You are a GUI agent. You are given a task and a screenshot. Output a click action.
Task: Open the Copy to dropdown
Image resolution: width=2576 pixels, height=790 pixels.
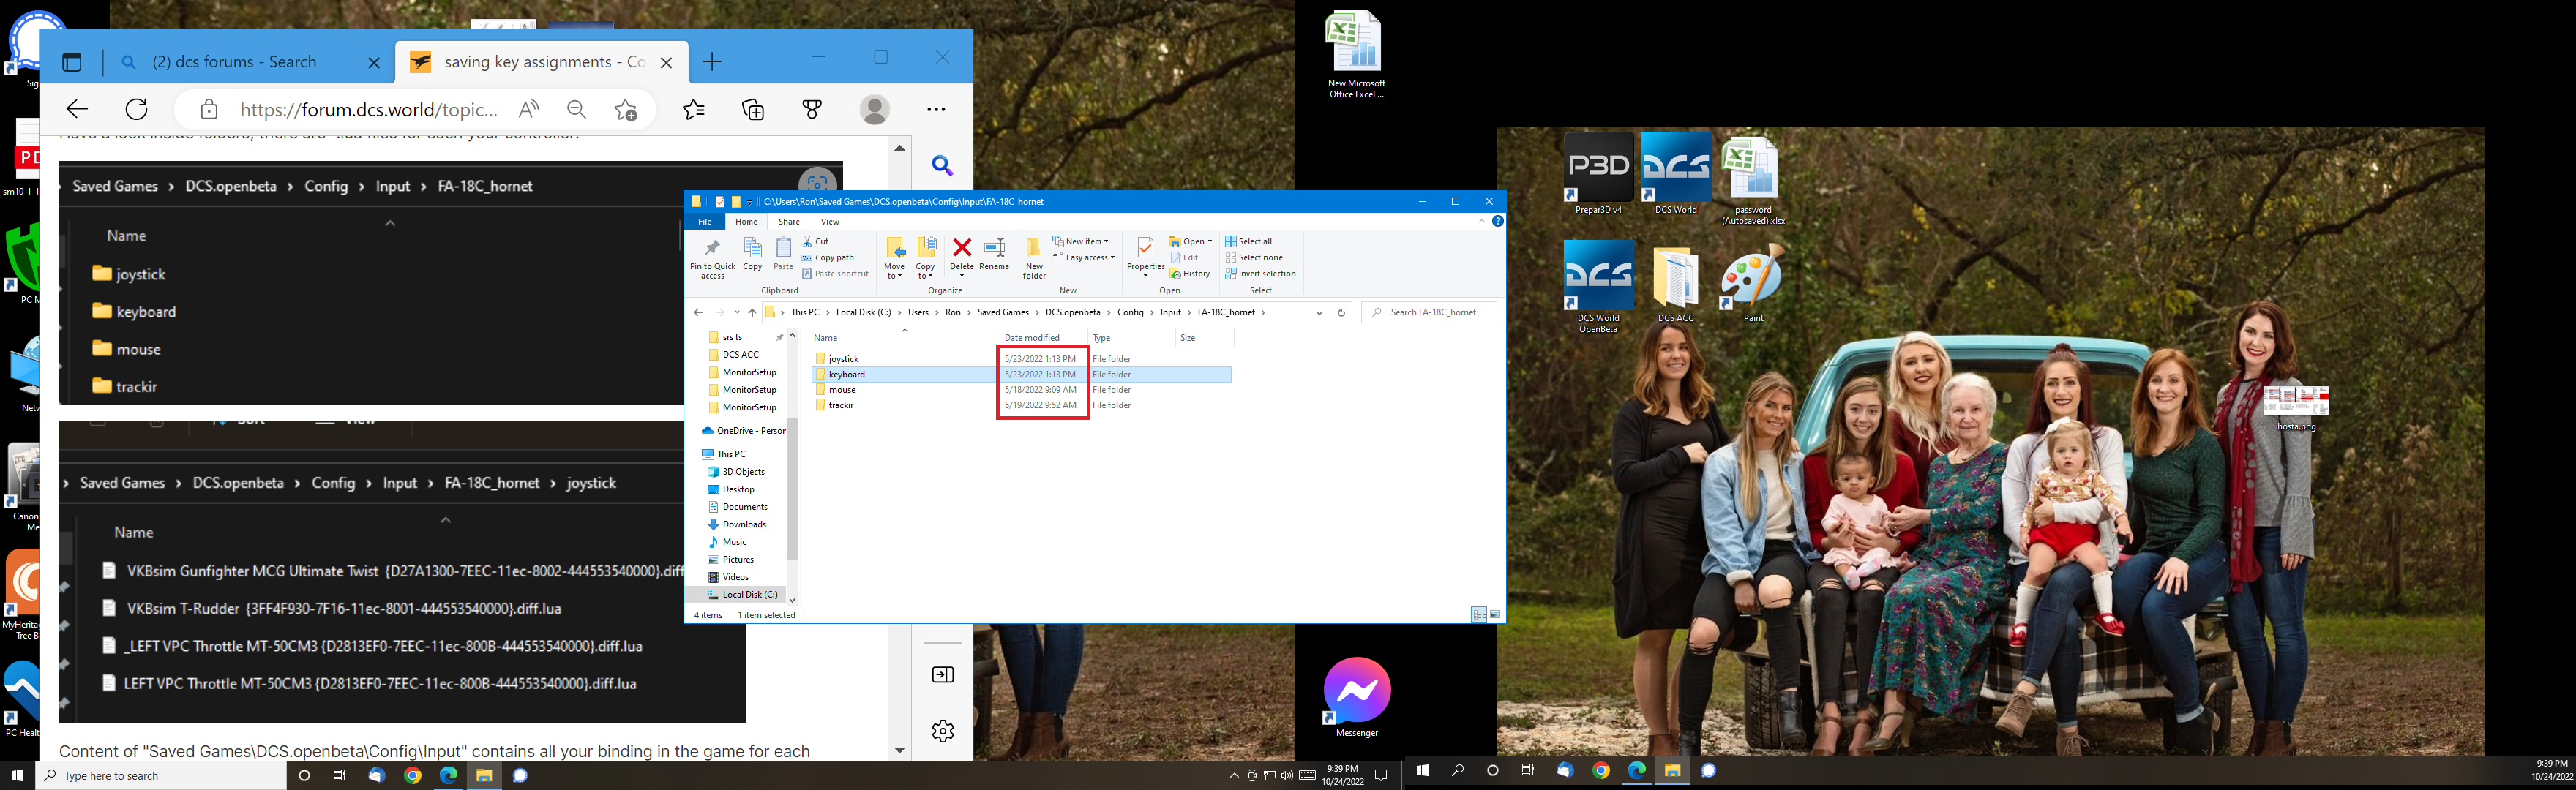point(925,258)
